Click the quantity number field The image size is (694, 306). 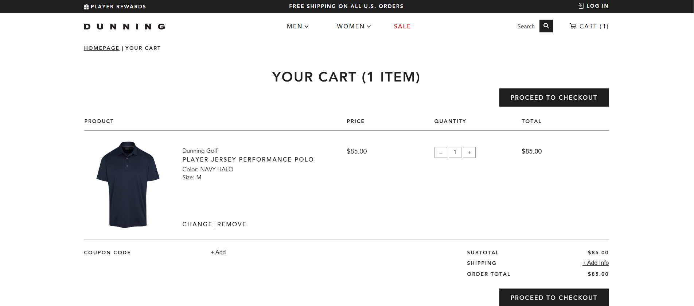(455, 152)
